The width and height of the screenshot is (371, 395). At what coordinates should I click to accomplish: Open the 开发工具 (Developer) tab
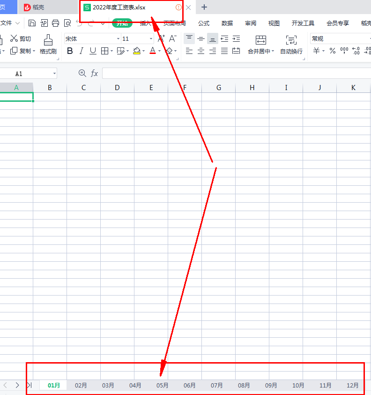303,23
